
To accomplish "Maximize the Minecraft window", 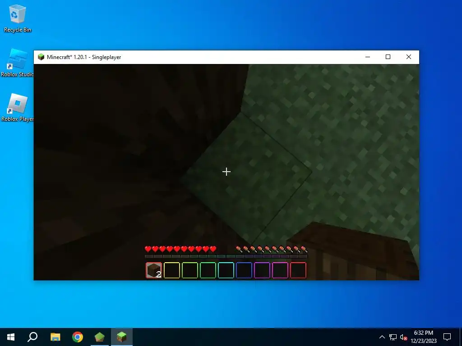I will pyautogui.click(x=388, y=57).
